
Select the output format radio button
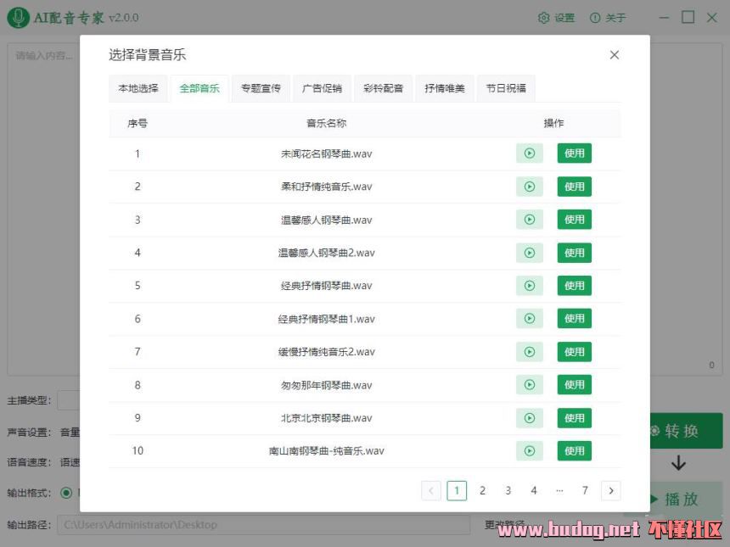66,493
